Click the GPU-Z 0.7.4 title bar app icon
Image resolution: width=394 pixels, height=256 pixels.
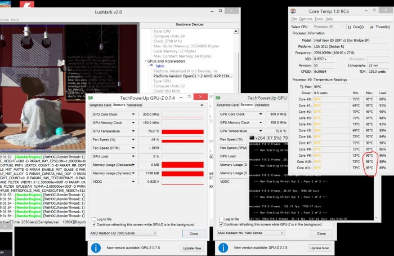pos(91,98)
